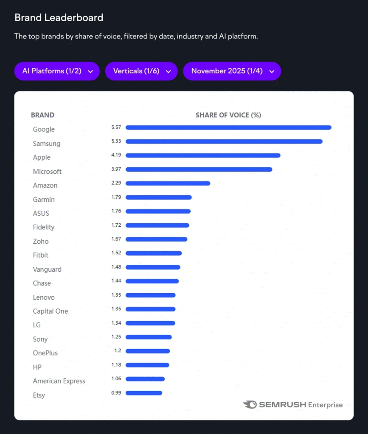Click the chevron on the November 2025 pill
The height and width of the screenshot is (434, 368).
(272, 72)
